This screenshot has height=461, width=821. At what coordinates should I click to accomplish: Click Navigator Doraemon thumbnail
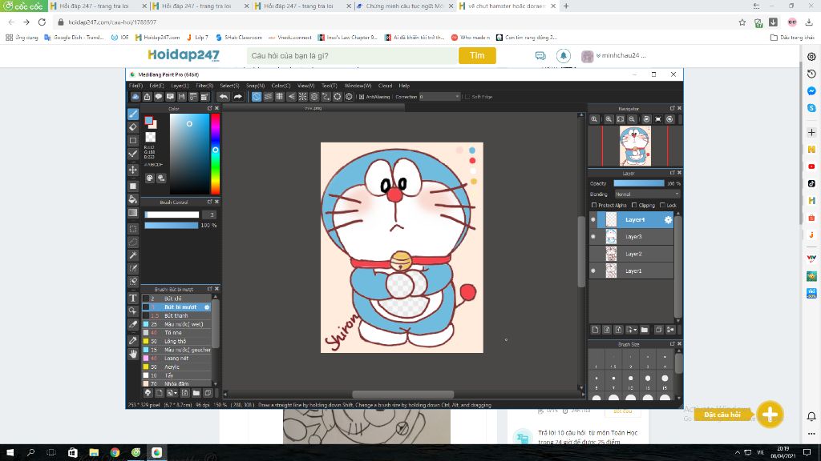click(635, 146)
